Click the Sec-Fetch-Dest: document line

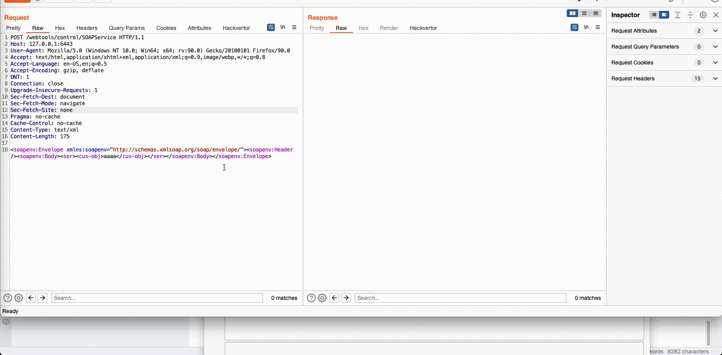point(48,97)
